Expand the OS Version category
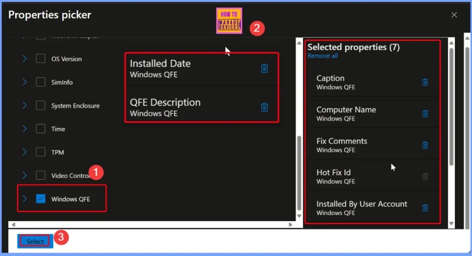This screenshot has height=256, width=472. pyautogui.click(x=24, y=58)
